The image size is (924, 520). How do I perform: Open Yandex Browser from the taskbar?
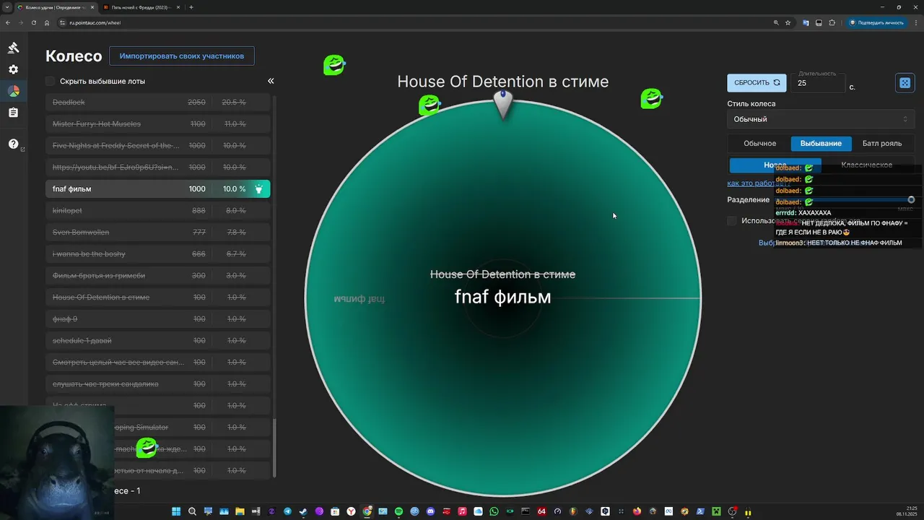click(x=351, y=511)
